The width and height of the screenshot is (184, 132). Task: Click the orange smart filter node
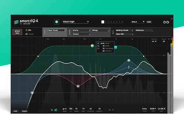click(92, 46)
